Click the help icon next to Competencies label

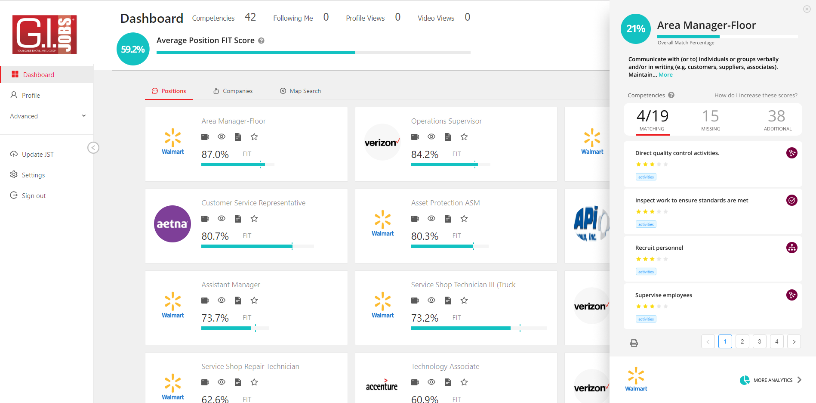click(671, 95)
